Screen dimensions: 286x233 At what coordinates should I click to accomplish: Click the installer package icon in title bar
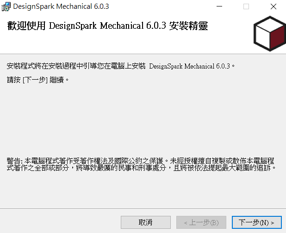click(x=6, y=6)
